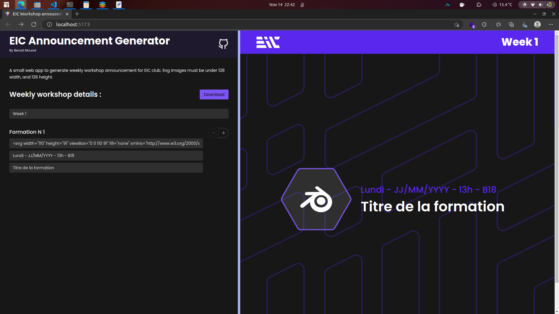Launch Visual Studio Code from top bar

click(x=54, y=5)
